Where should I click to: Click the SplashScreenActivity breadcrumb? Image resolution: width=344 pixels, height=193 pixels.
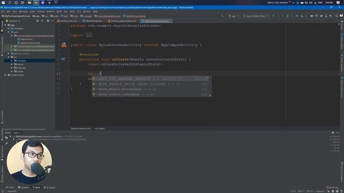click(x=134, y=16)
